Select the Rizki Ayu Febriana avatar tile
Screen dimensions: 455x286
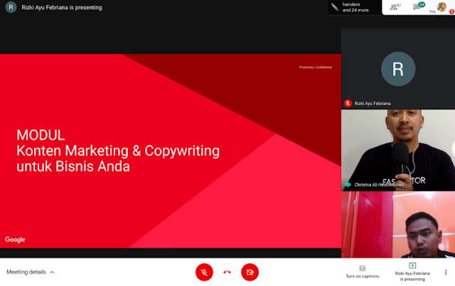pyautogui.click(x=398, y=68)
